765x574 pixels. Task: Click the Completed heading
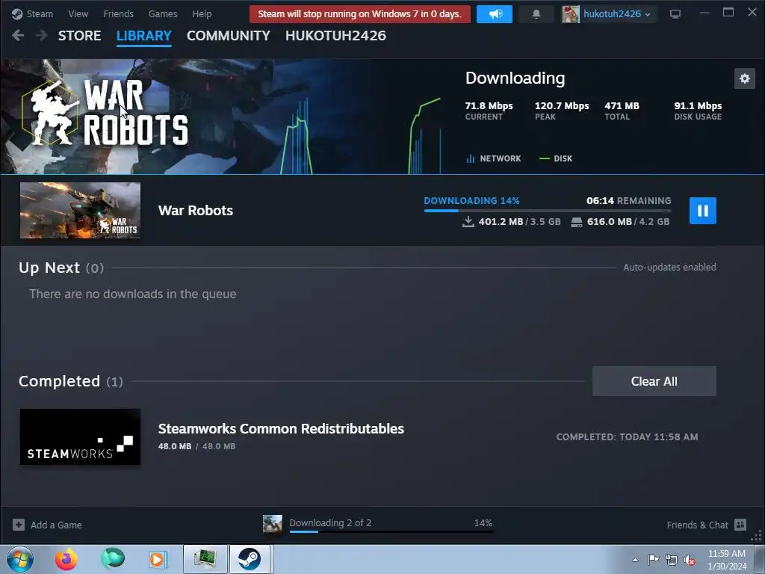(60, 381)
